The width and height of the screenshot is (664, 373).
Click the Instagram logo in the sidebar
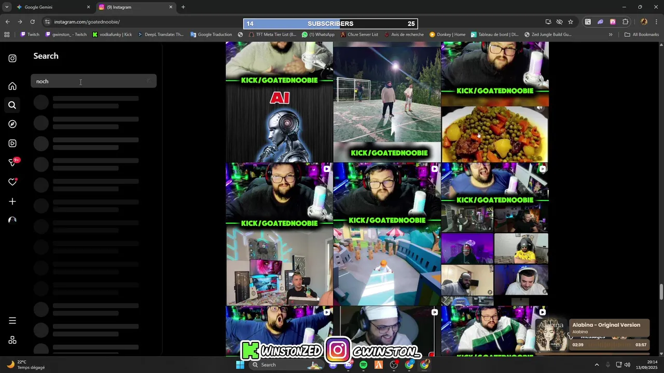(x=12, y=59)
